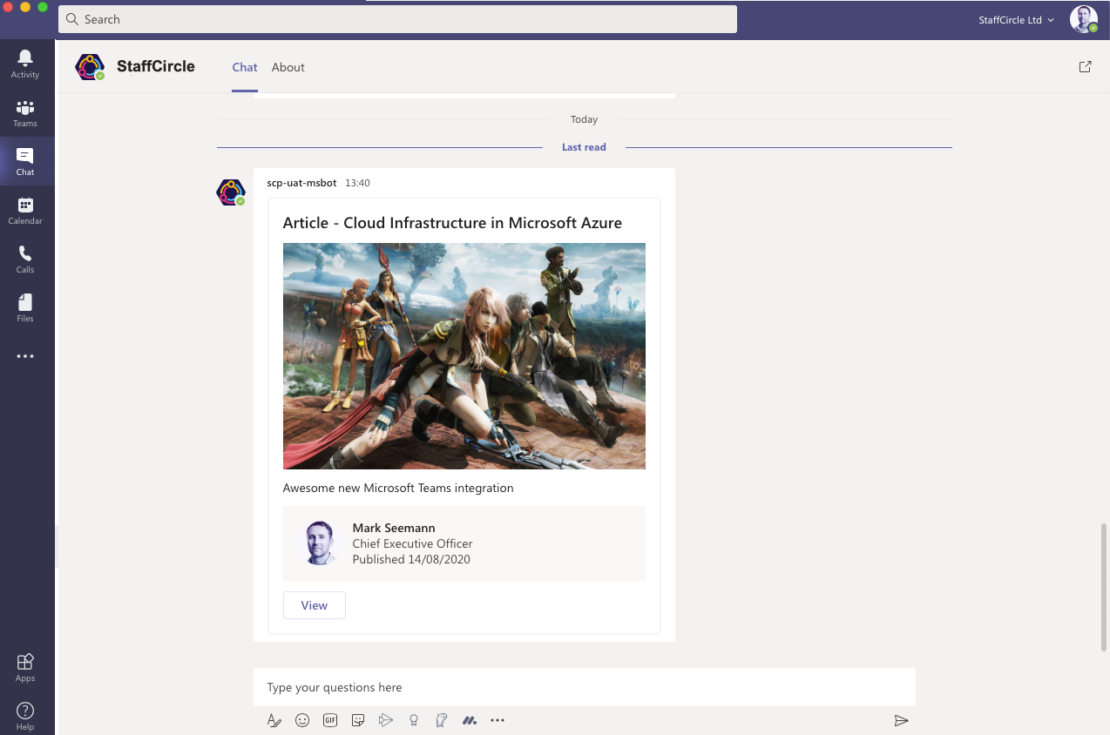Open the GIF picker

click(330, 720)
